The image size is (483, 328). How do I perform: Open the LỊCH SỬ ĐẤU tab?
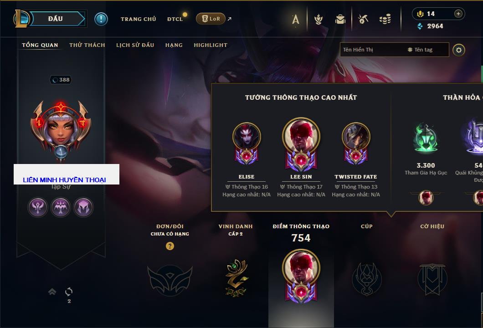(135, 45)
